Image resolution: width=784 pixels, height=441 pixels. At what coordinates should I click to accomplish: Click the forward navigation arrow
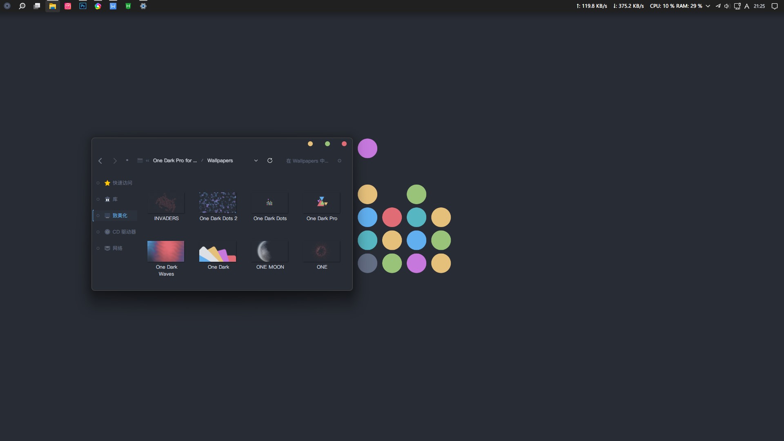coord(115,161)
